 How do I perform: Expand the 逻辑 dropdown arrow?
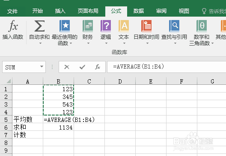pos(106,43)
